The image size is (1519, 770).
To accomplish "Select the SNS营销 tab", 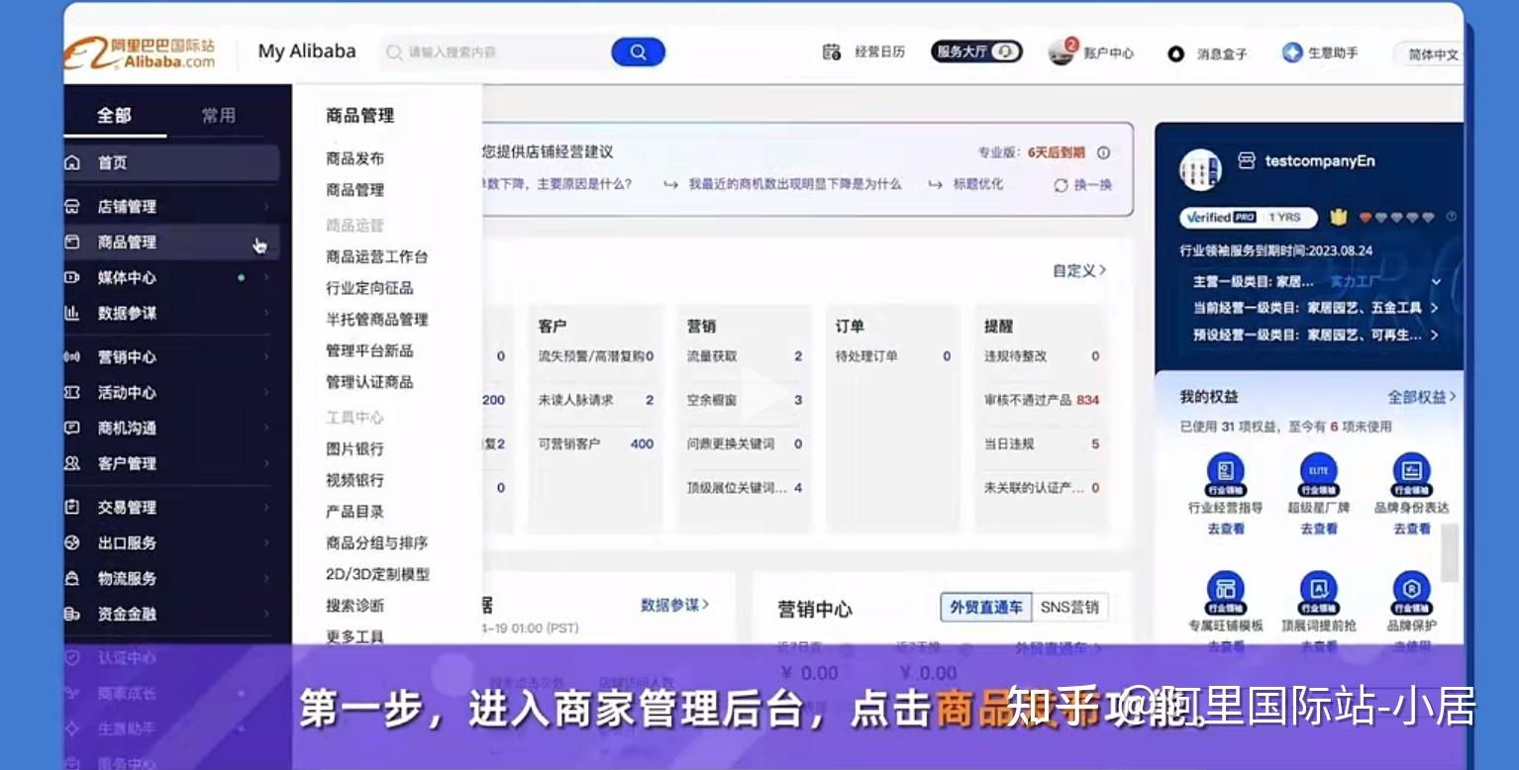I will (x=1069, y=607).
